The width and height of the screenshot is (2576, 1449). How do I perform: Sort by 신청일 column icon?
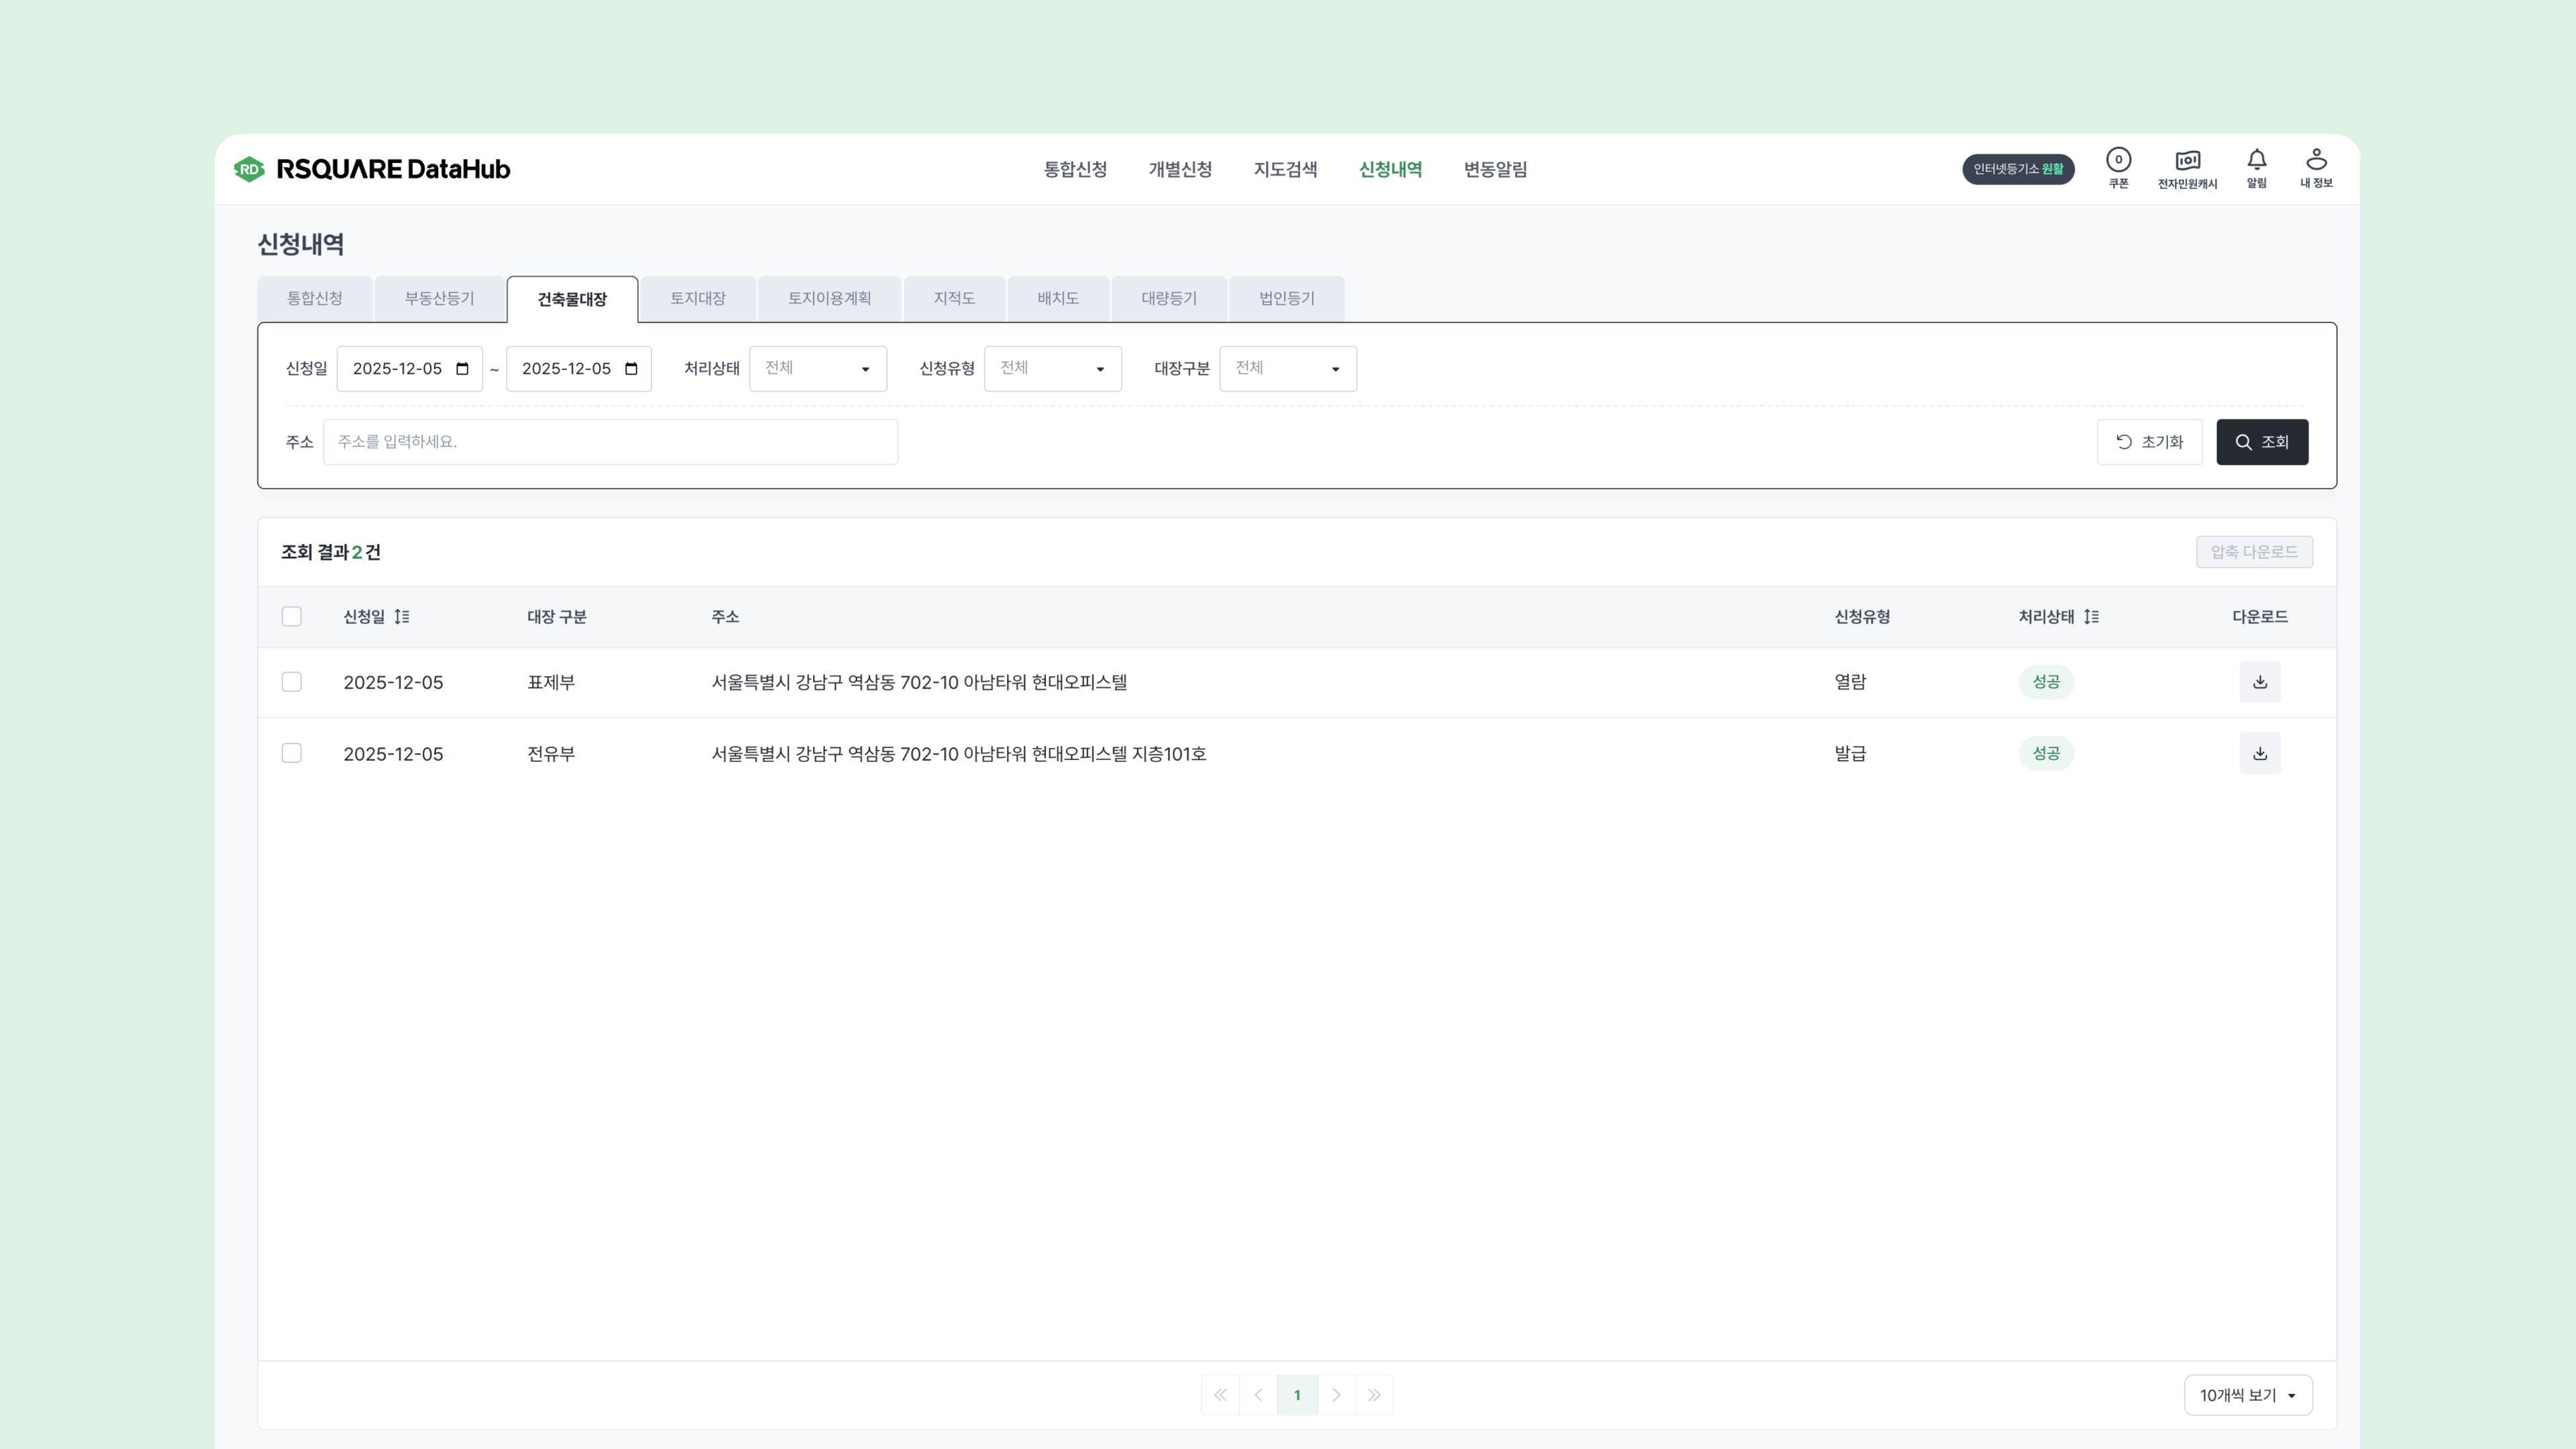(402, 616)
